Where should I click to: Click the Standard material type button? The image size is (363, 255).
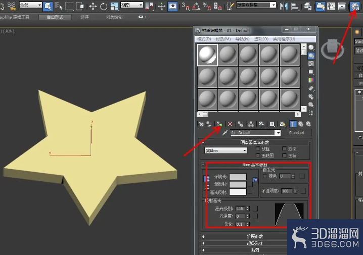[x=297, y=133]
